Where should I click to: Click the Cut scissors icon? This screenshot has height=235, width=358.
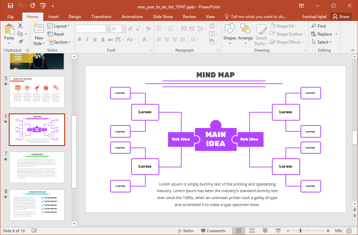pyautogui.click(x=20, y=26)
